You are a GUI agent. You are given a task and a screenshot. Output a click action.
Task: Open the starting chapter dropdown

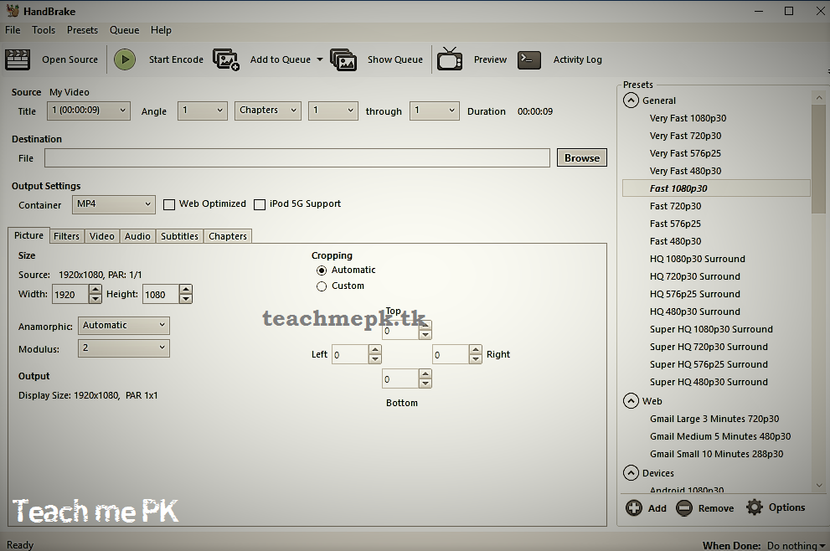point(333,111)
